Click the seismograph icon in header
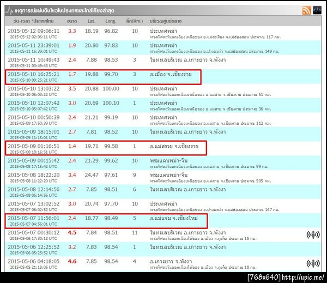The image size is (327, 283). coord(9,10)
